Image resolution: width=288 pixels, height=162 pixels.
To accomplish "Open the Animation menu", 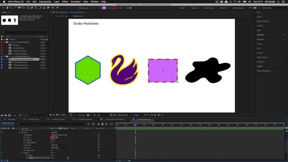I will coord(76,2).
